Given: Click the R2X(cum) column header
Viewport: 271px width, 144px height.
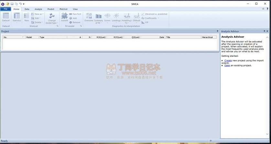Looking at the screenshot, I should pos(99,37).
